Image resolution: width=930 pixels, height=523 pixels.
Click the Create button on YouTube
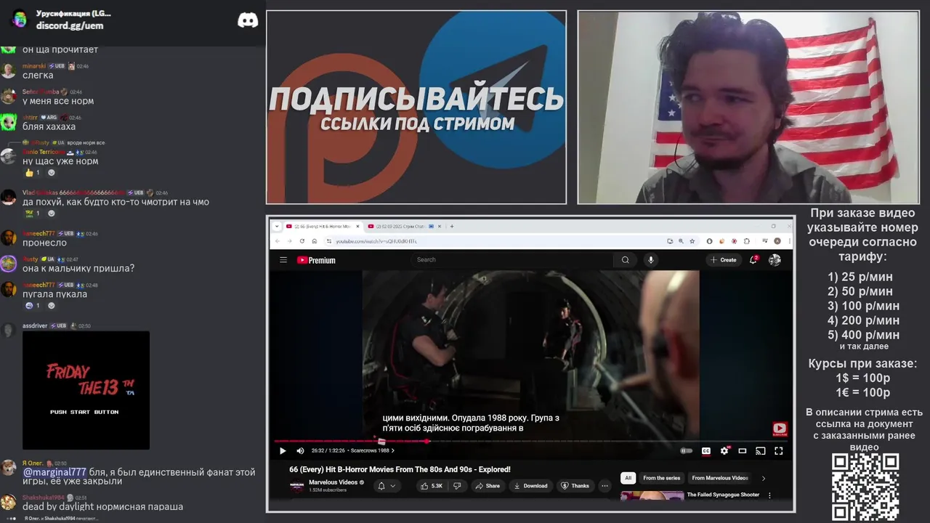click(724, 260)
